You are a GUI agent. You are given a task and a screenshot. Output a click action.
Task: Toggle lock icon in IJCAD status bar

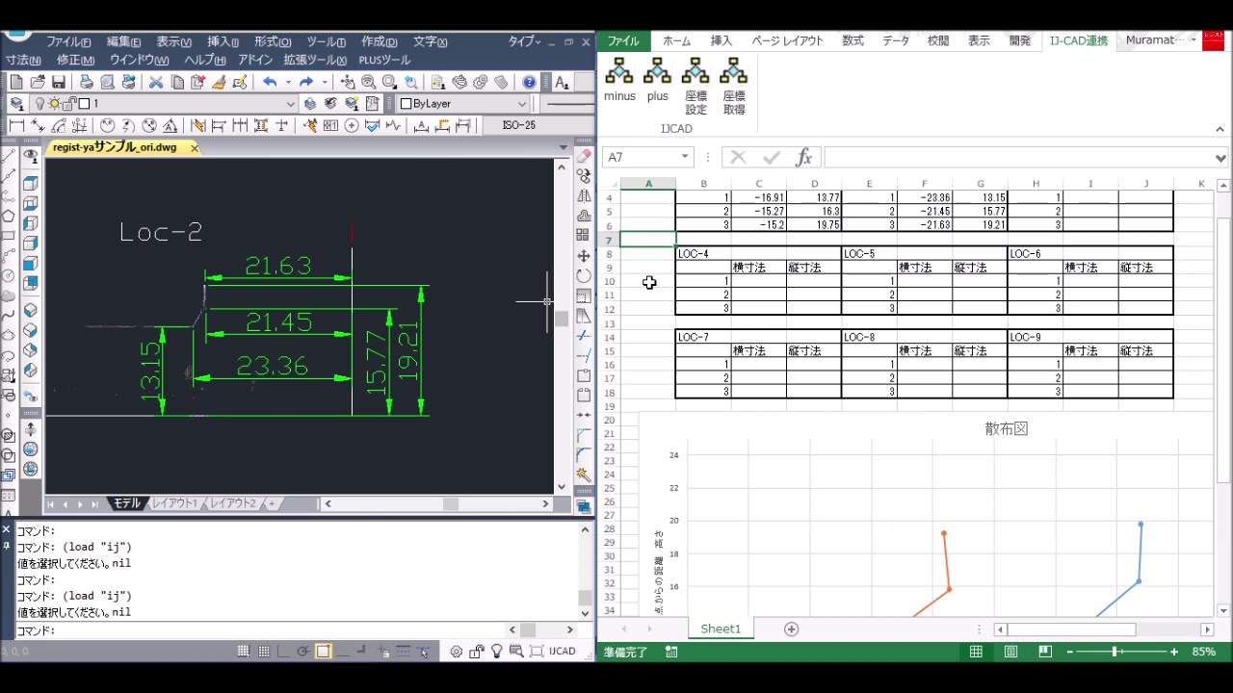477,652
